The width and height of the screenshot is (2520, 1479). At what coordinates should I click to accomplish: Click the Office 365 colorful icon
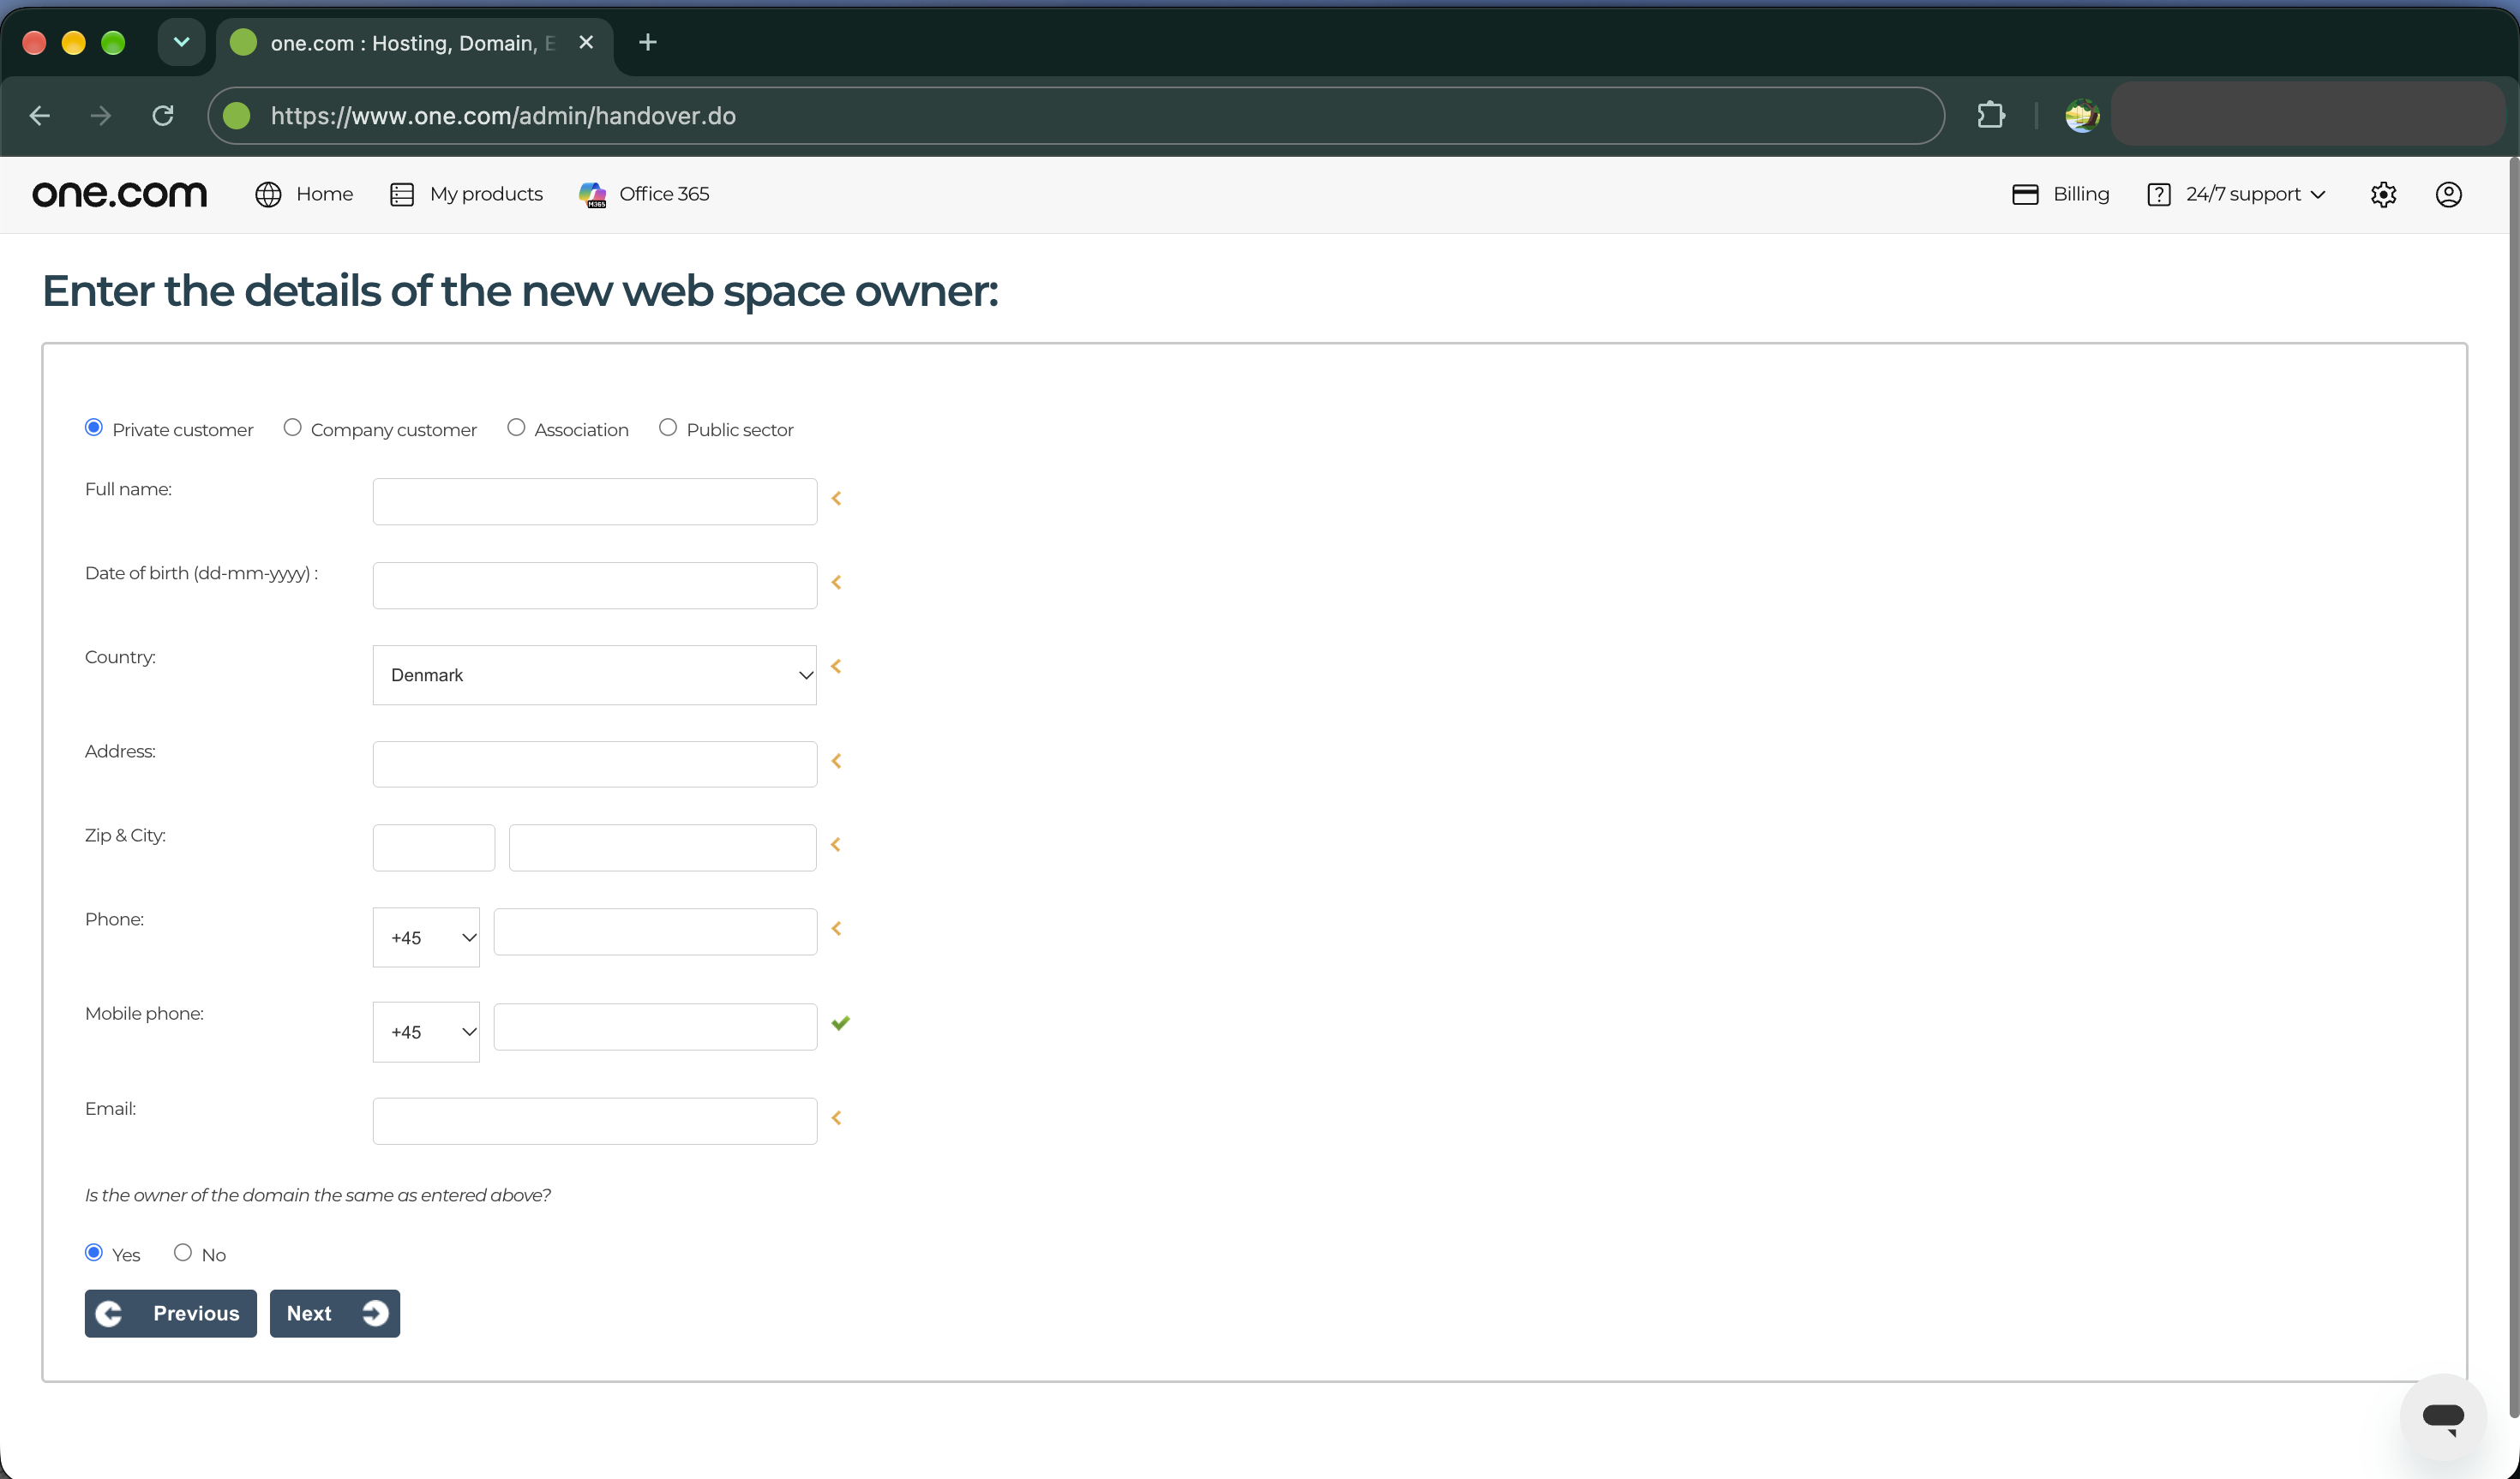(x=593, y=194)
